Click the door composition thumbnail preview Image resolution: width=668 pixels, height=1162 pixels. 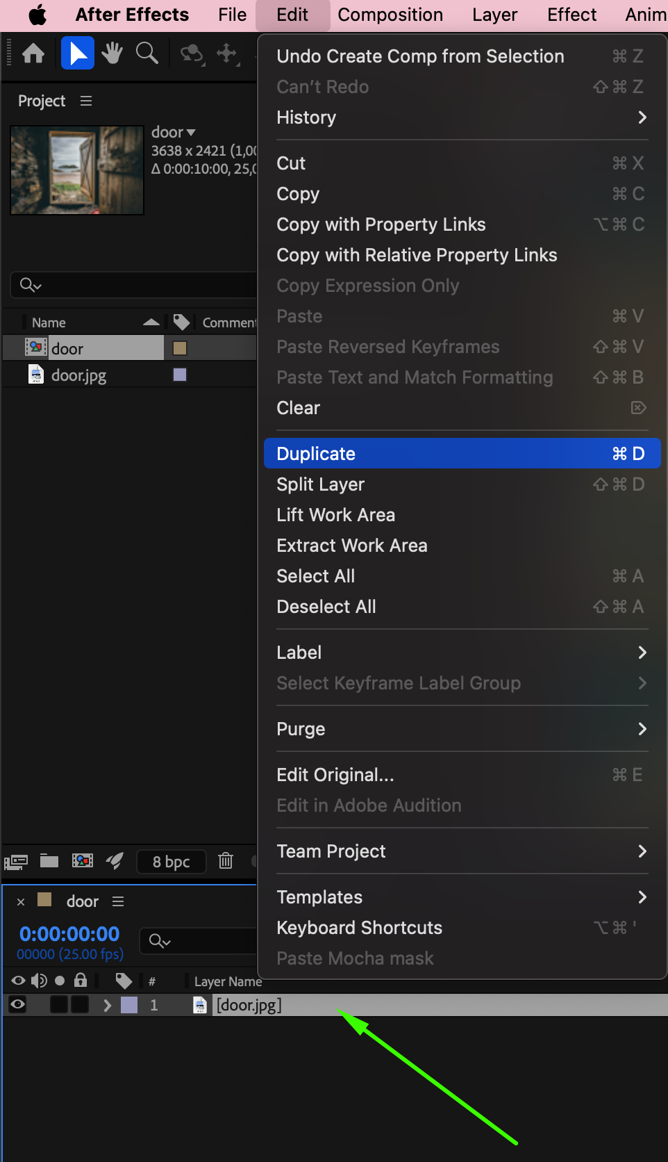point(77,170)
